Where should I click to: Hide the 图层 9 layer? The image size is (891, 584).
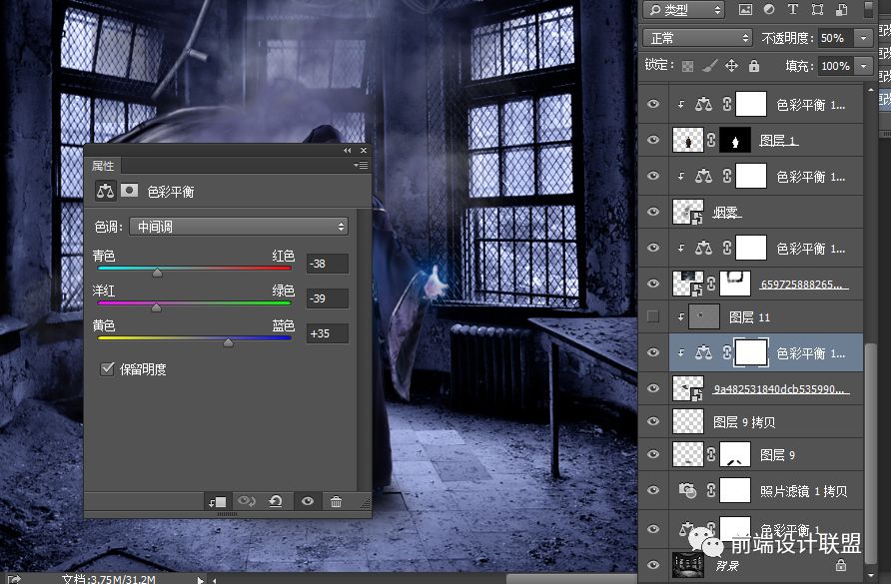tap(653, 454)
